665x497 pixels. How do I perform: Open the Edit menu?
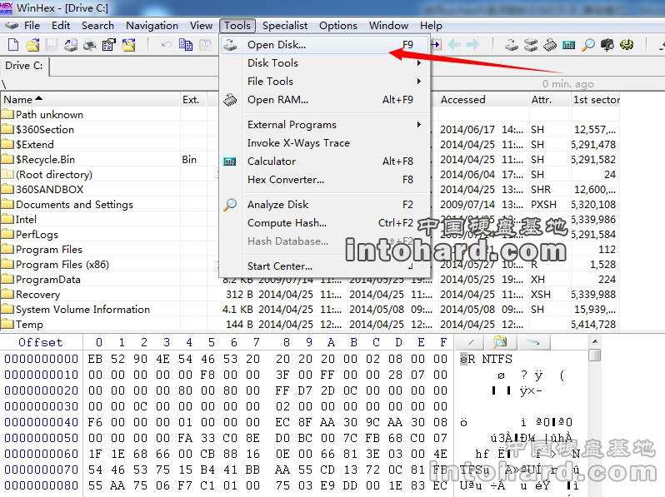[x=61, y=26]
